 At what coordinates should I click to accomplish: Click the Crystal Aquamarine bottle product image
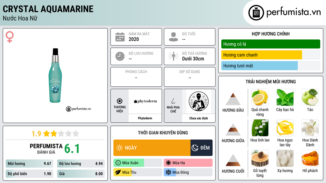pos(55,76)
